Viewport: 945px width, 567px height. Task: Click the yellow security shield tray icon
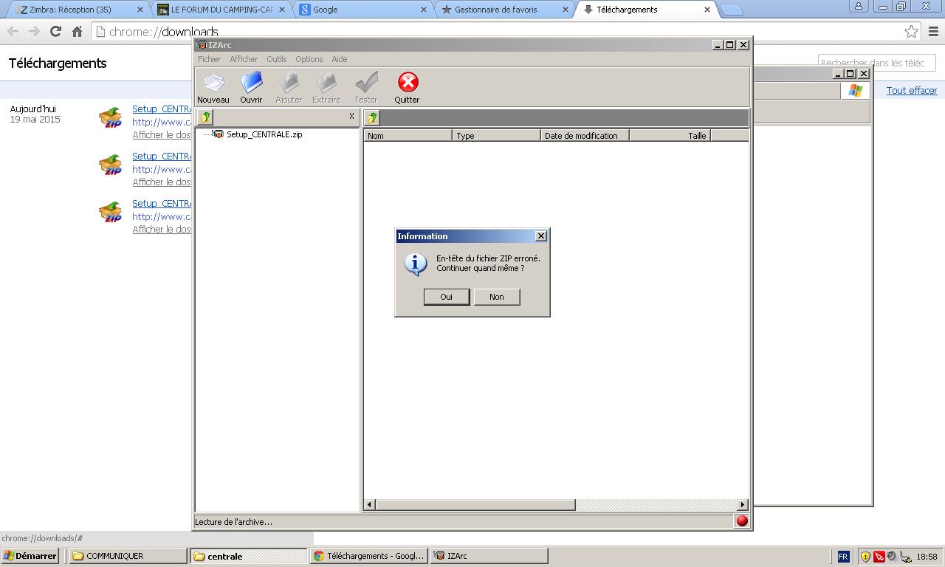coord(865,557)
